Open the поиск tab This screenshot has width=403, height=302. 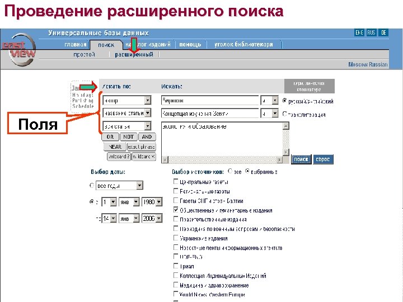(106, 45)
